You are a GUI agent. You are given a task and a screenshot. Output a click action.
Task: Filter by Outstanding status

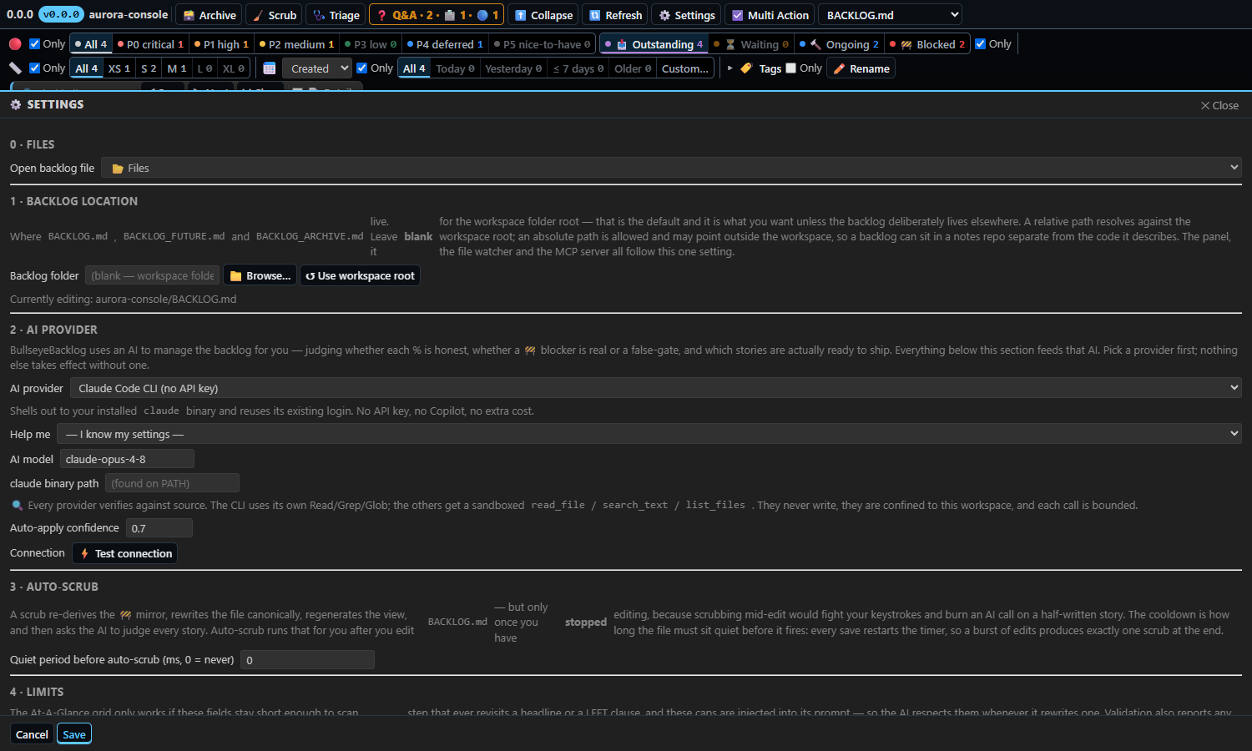[654, 44]
